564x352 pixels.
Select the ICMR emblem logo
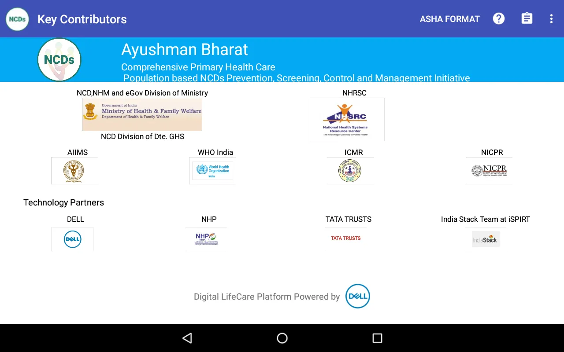(350, 171)
